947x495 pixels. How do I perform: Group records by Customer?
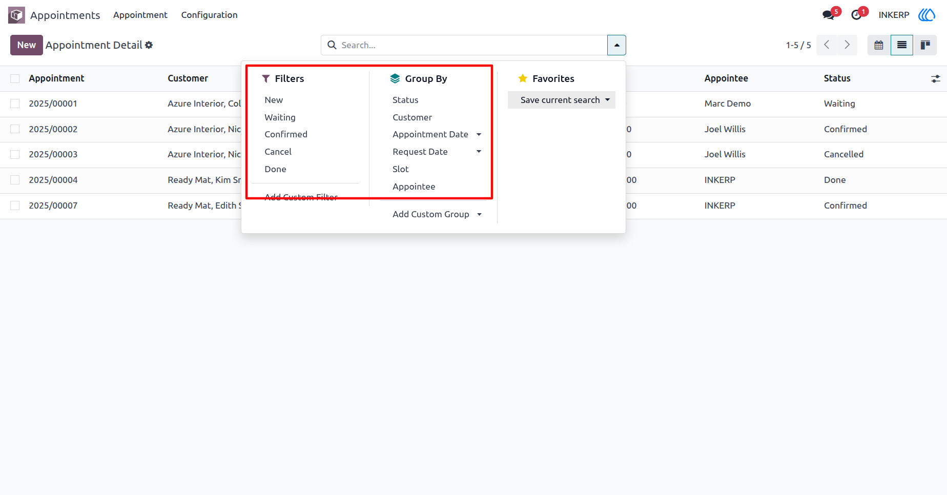412,117
